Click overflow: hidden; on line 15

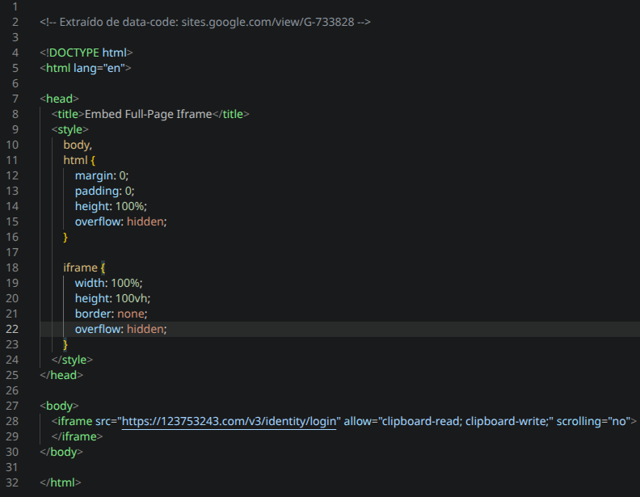coord(121,221)
